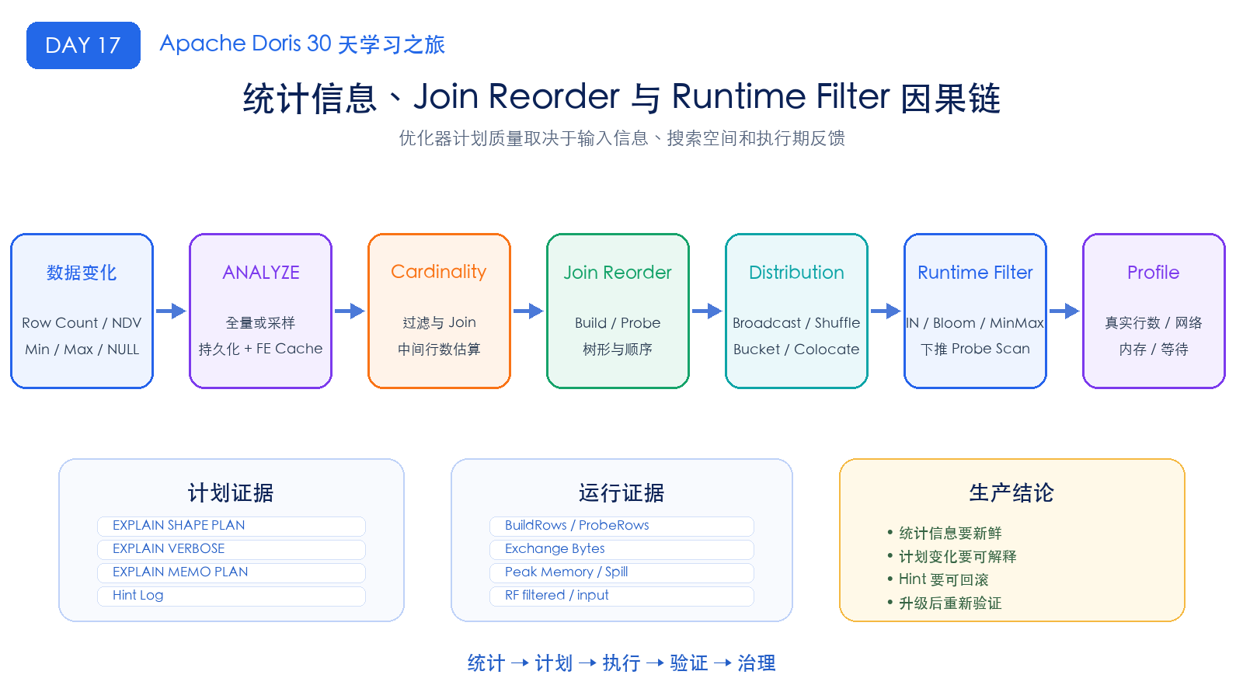Select the RF filtered / input row
This screenshot has height=699, width=1243.
point(621,596)
